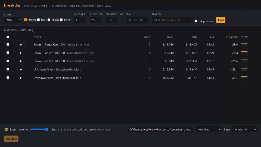
Task: Disable the loop checkbox
Action: 6,129
